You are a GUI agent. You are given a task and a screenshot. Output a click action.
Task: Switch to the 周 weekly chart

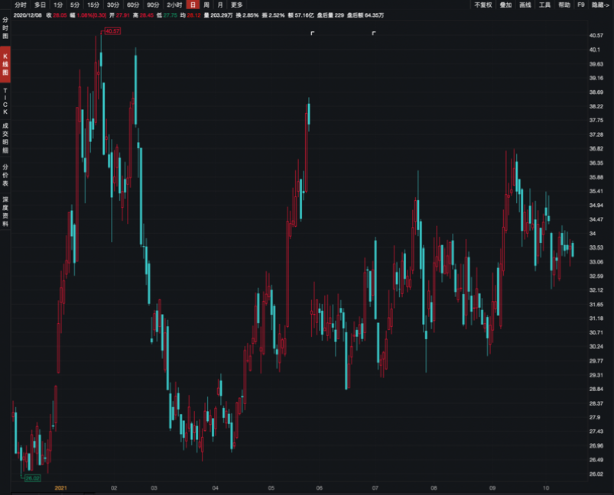click(206, 5)
